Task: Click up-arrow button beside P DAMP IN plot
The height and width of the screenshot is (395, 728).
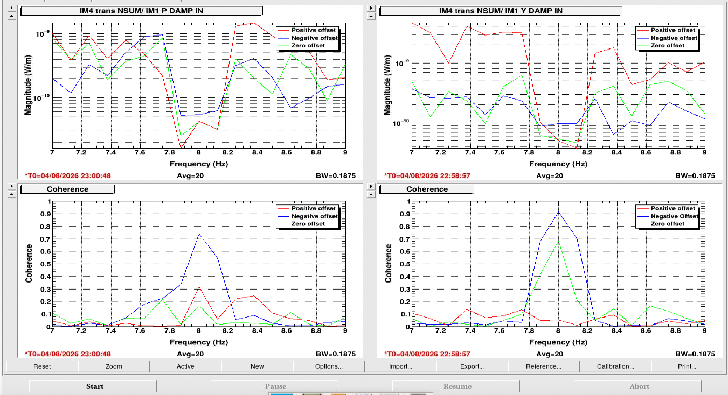Action: pos(11,16)
